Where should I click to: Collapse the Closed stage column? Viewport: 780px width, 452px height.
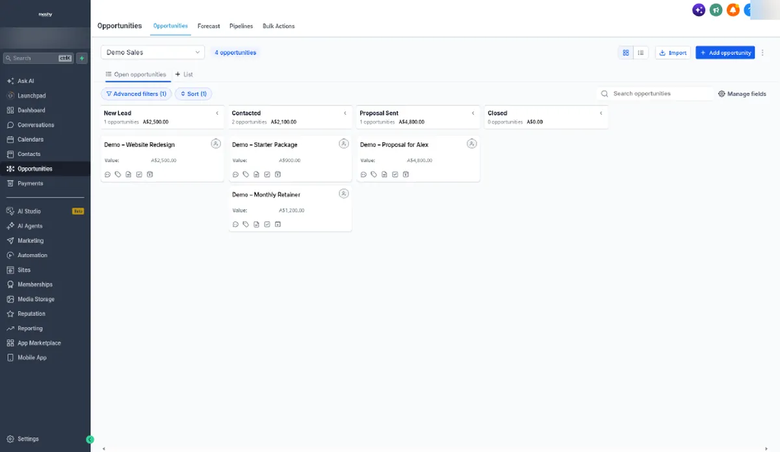coord(601,113)
